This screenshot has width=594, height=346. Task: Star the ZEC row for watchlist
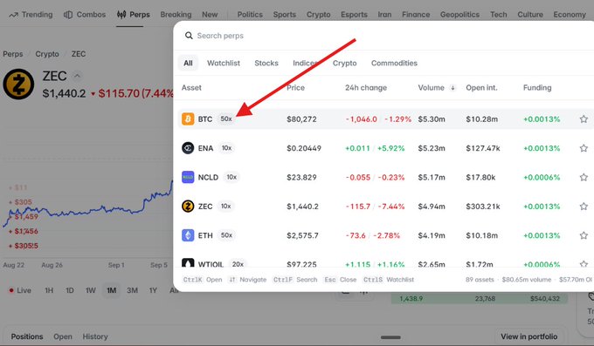point(584,207)
